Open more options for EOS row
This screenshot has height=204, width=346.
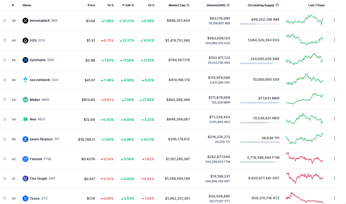334,40
